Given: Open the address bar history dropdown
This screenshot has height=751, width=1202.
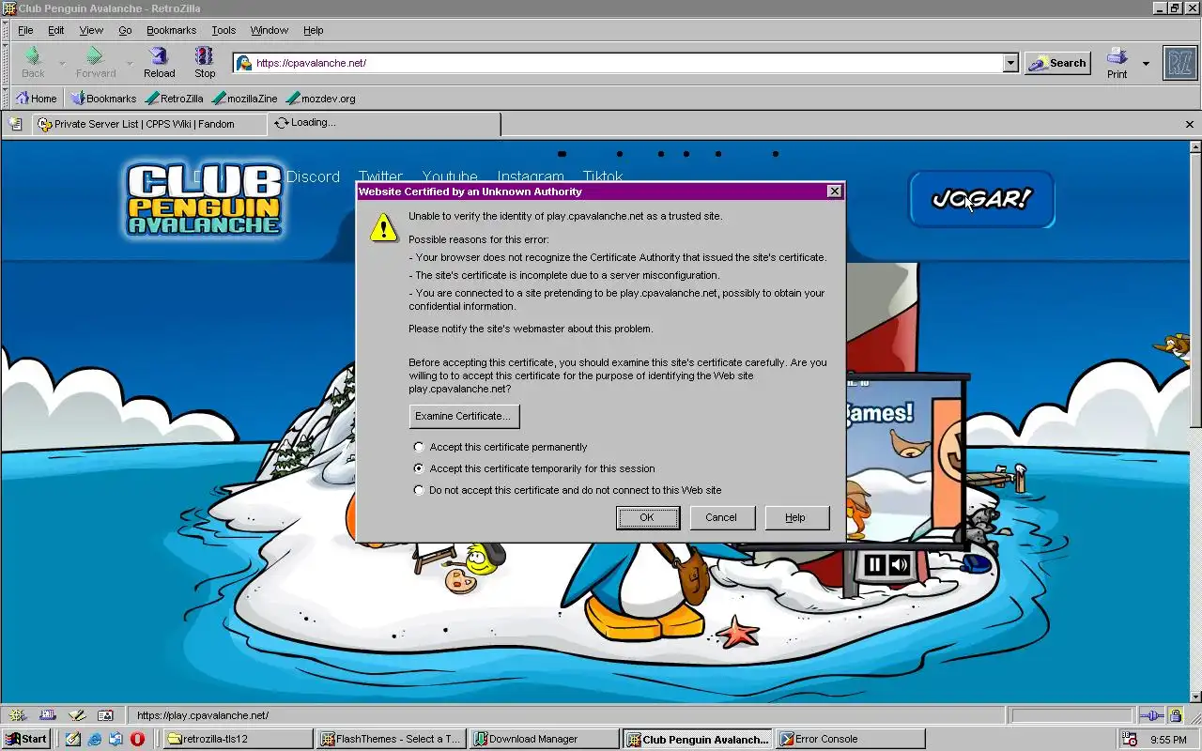Looking at the screenshot, I should point(1010,63).
